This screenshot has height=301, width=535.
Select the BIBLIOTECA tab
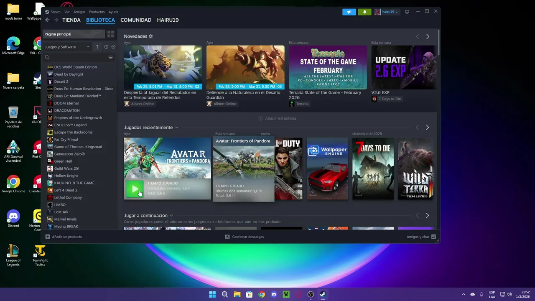coord(100,20)
